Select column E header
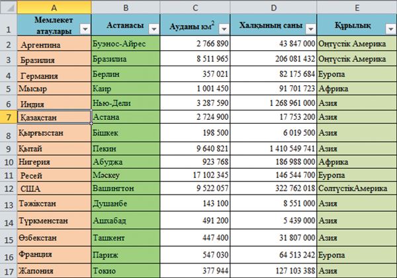 click(x=357, y=7)
